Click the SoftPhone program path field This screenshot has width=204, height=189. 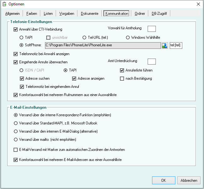pyautogui.click(x=103, y=45)
